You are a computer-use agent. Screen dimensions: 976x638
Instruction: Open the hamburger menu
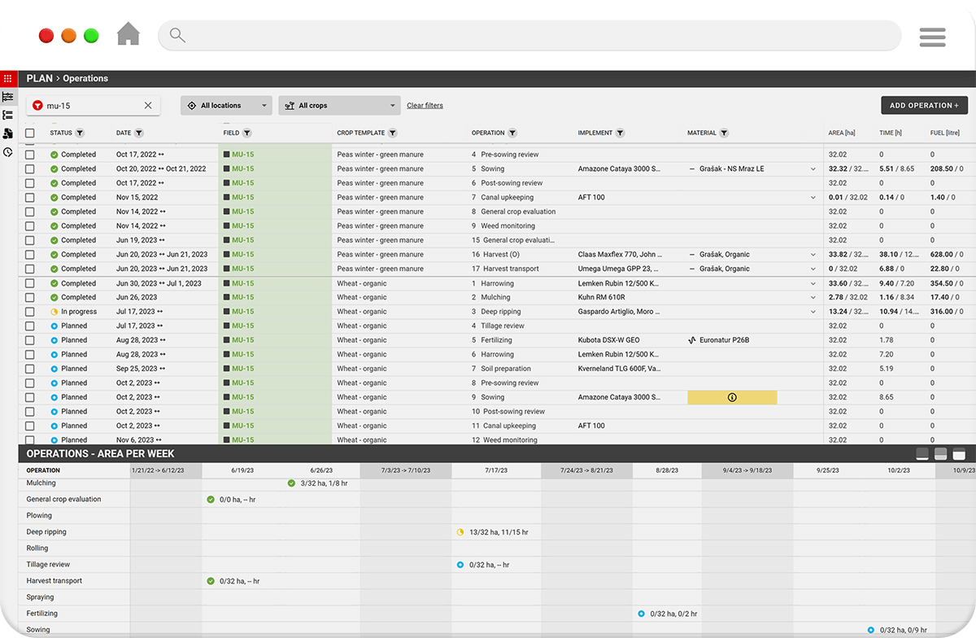(x=932, y=37)
